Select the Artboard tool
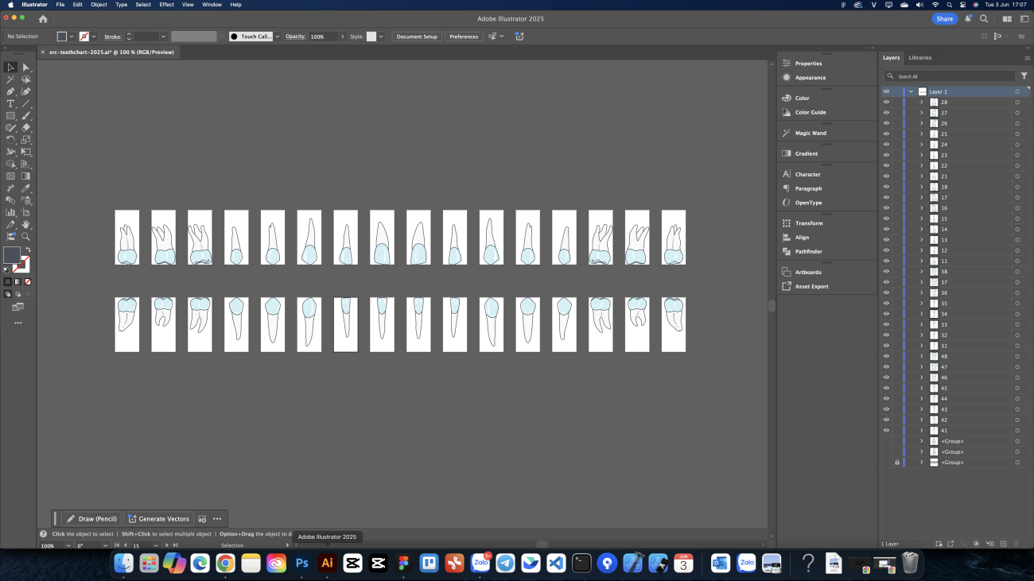This screenshot has width=1034, height=581. click(26, 212)
